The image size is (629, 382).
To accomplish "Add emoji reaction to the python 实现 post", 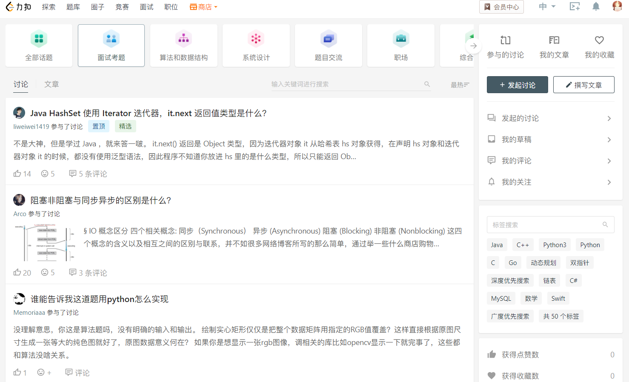I will [x=41, y=372].
